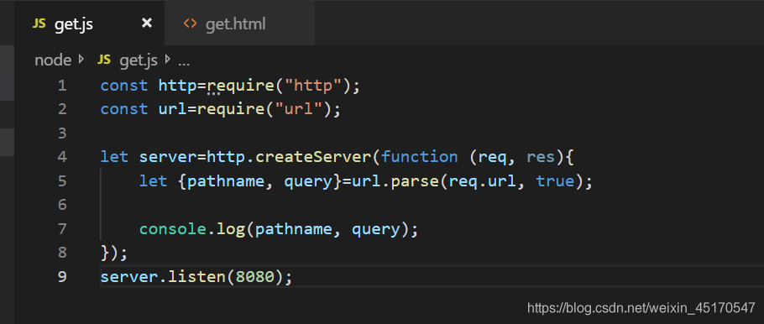764x324 pixels.
Task: Click the blog.csdn.net watermark link
Action: [641, 308]
